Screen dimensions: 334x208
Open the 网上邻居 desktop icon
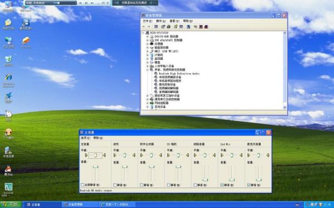[x=8, y=43]
